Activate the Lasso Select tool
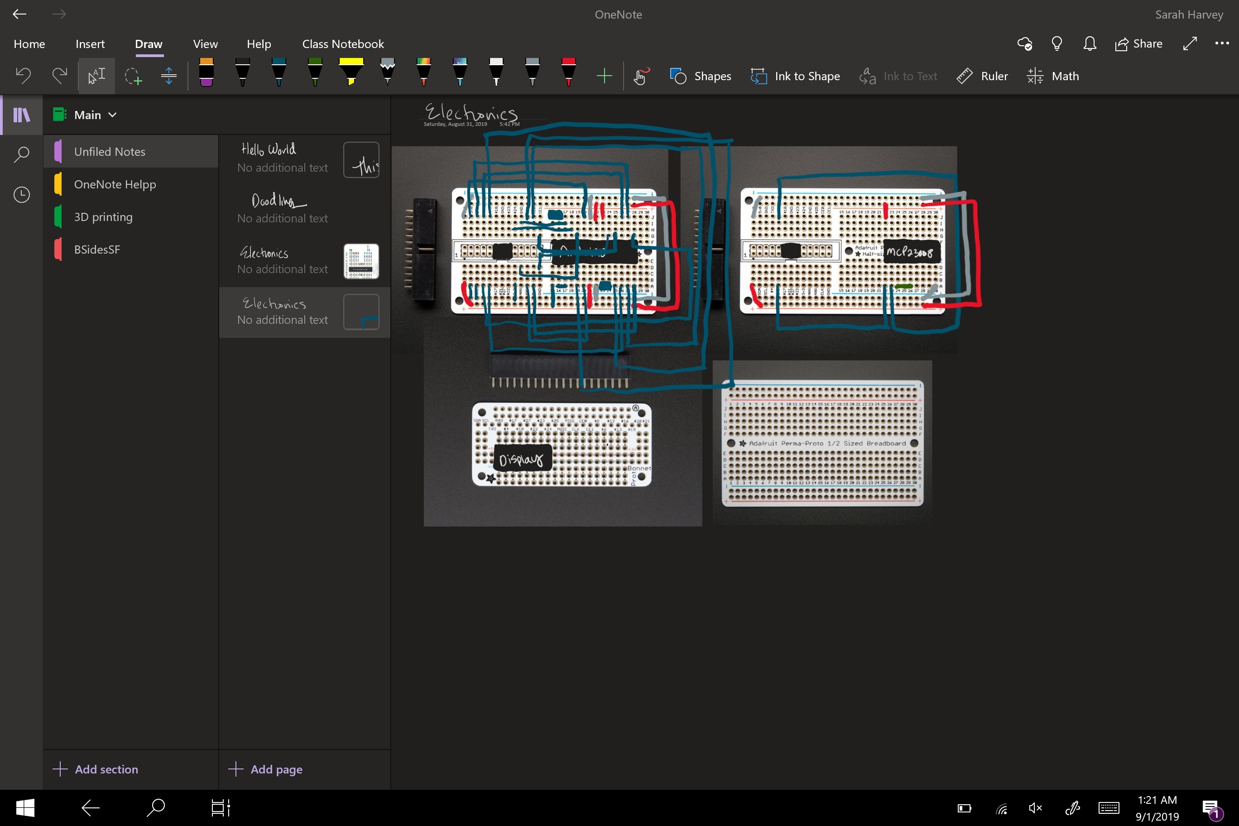Image resolution: width=1239 pixels, height=826 pixels. click(x=133, y=77)
